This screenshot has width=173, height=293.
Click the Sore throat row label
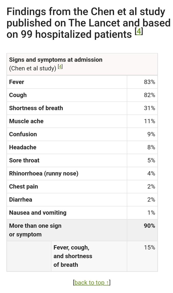(24, 160)
